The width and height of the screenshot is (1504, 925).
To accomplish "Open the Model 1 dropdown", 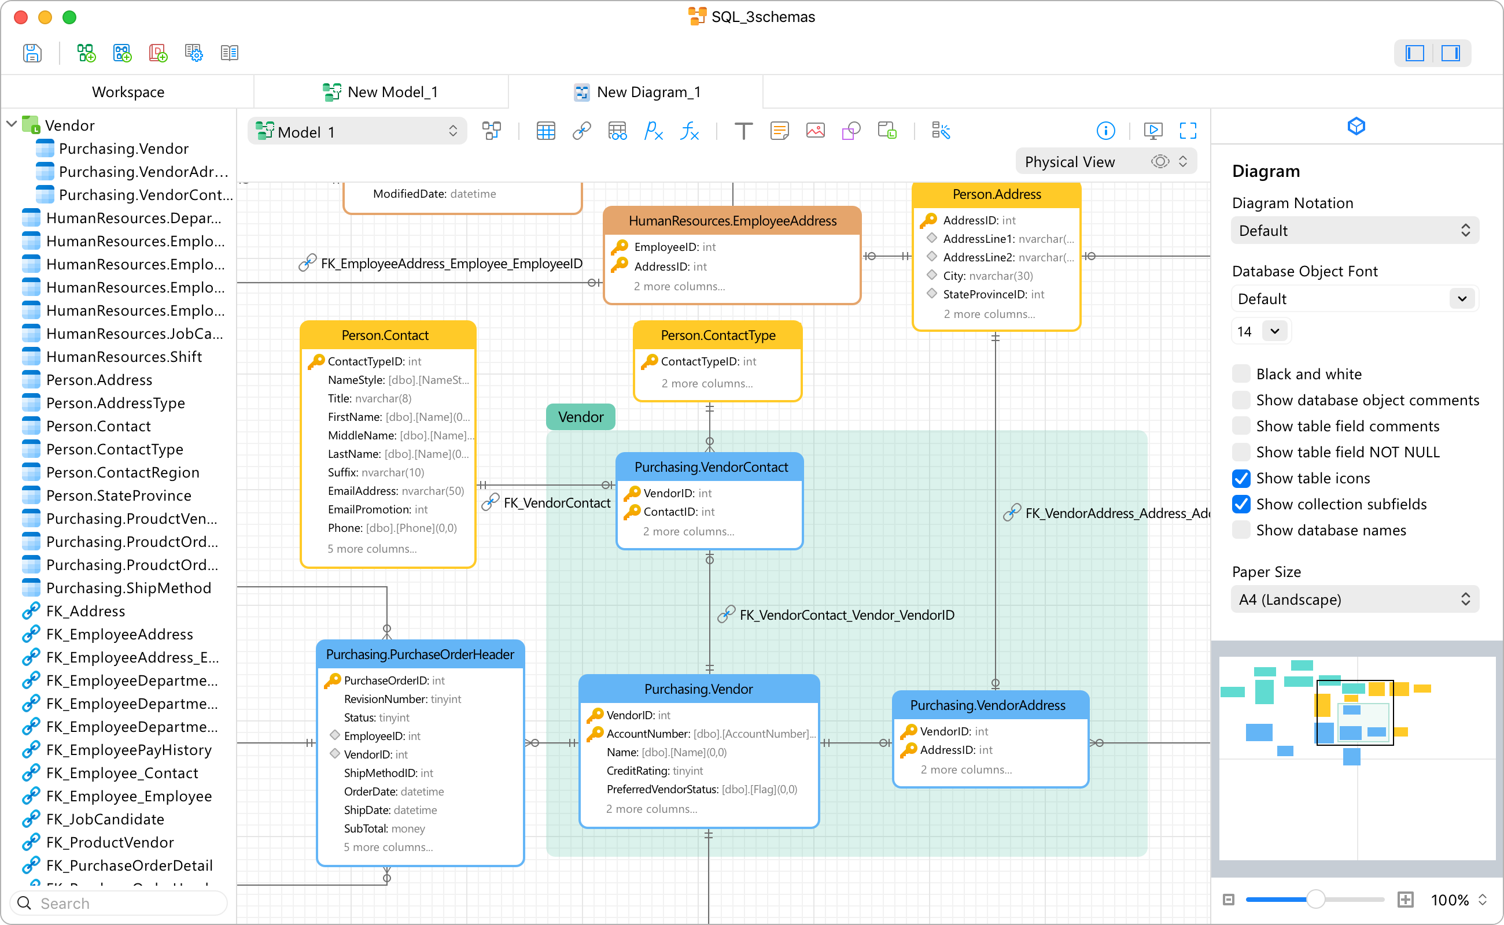I will click(357, 132).
